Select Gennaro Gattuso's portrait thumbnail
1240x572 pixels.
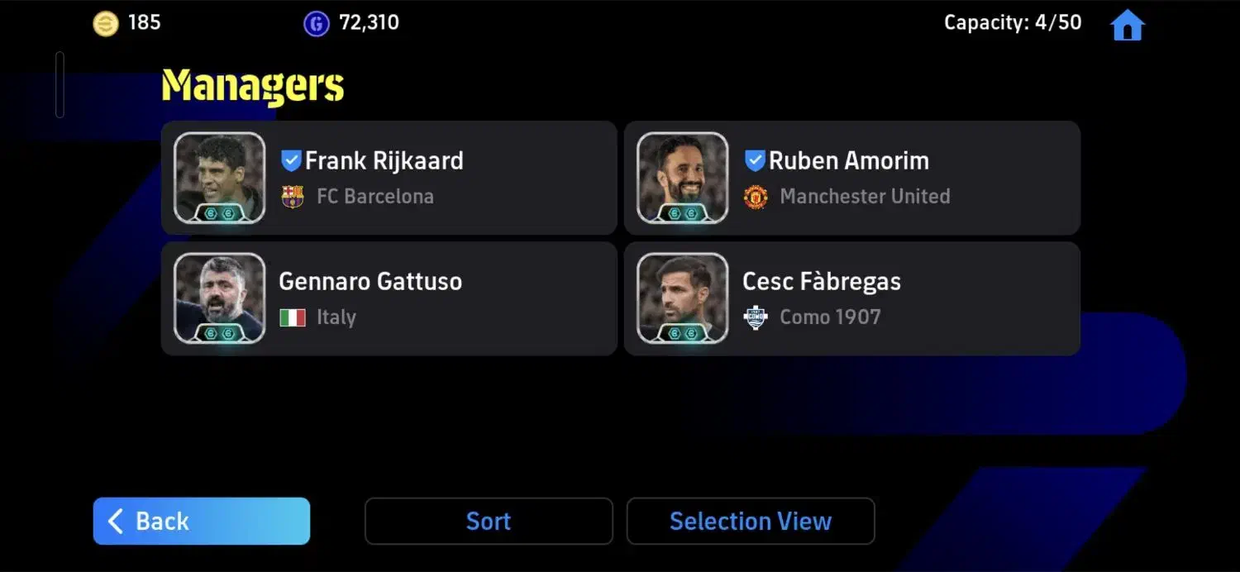[220, 298]
